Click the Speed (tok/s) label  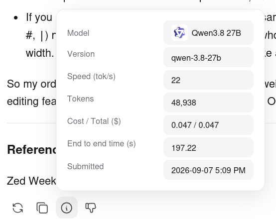pos(91,76)
